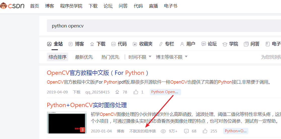Click the Python+O... tag
This screenshot has width=281, height=139.
(236, 131)
